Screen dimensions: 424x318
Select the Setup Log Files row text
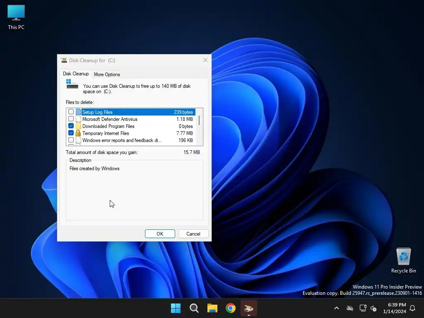click(97, 112)
